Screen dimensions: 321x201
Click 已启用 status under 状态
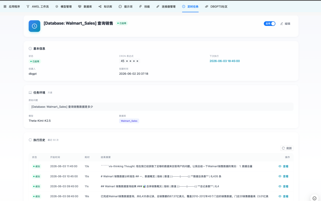coord(35,61)
